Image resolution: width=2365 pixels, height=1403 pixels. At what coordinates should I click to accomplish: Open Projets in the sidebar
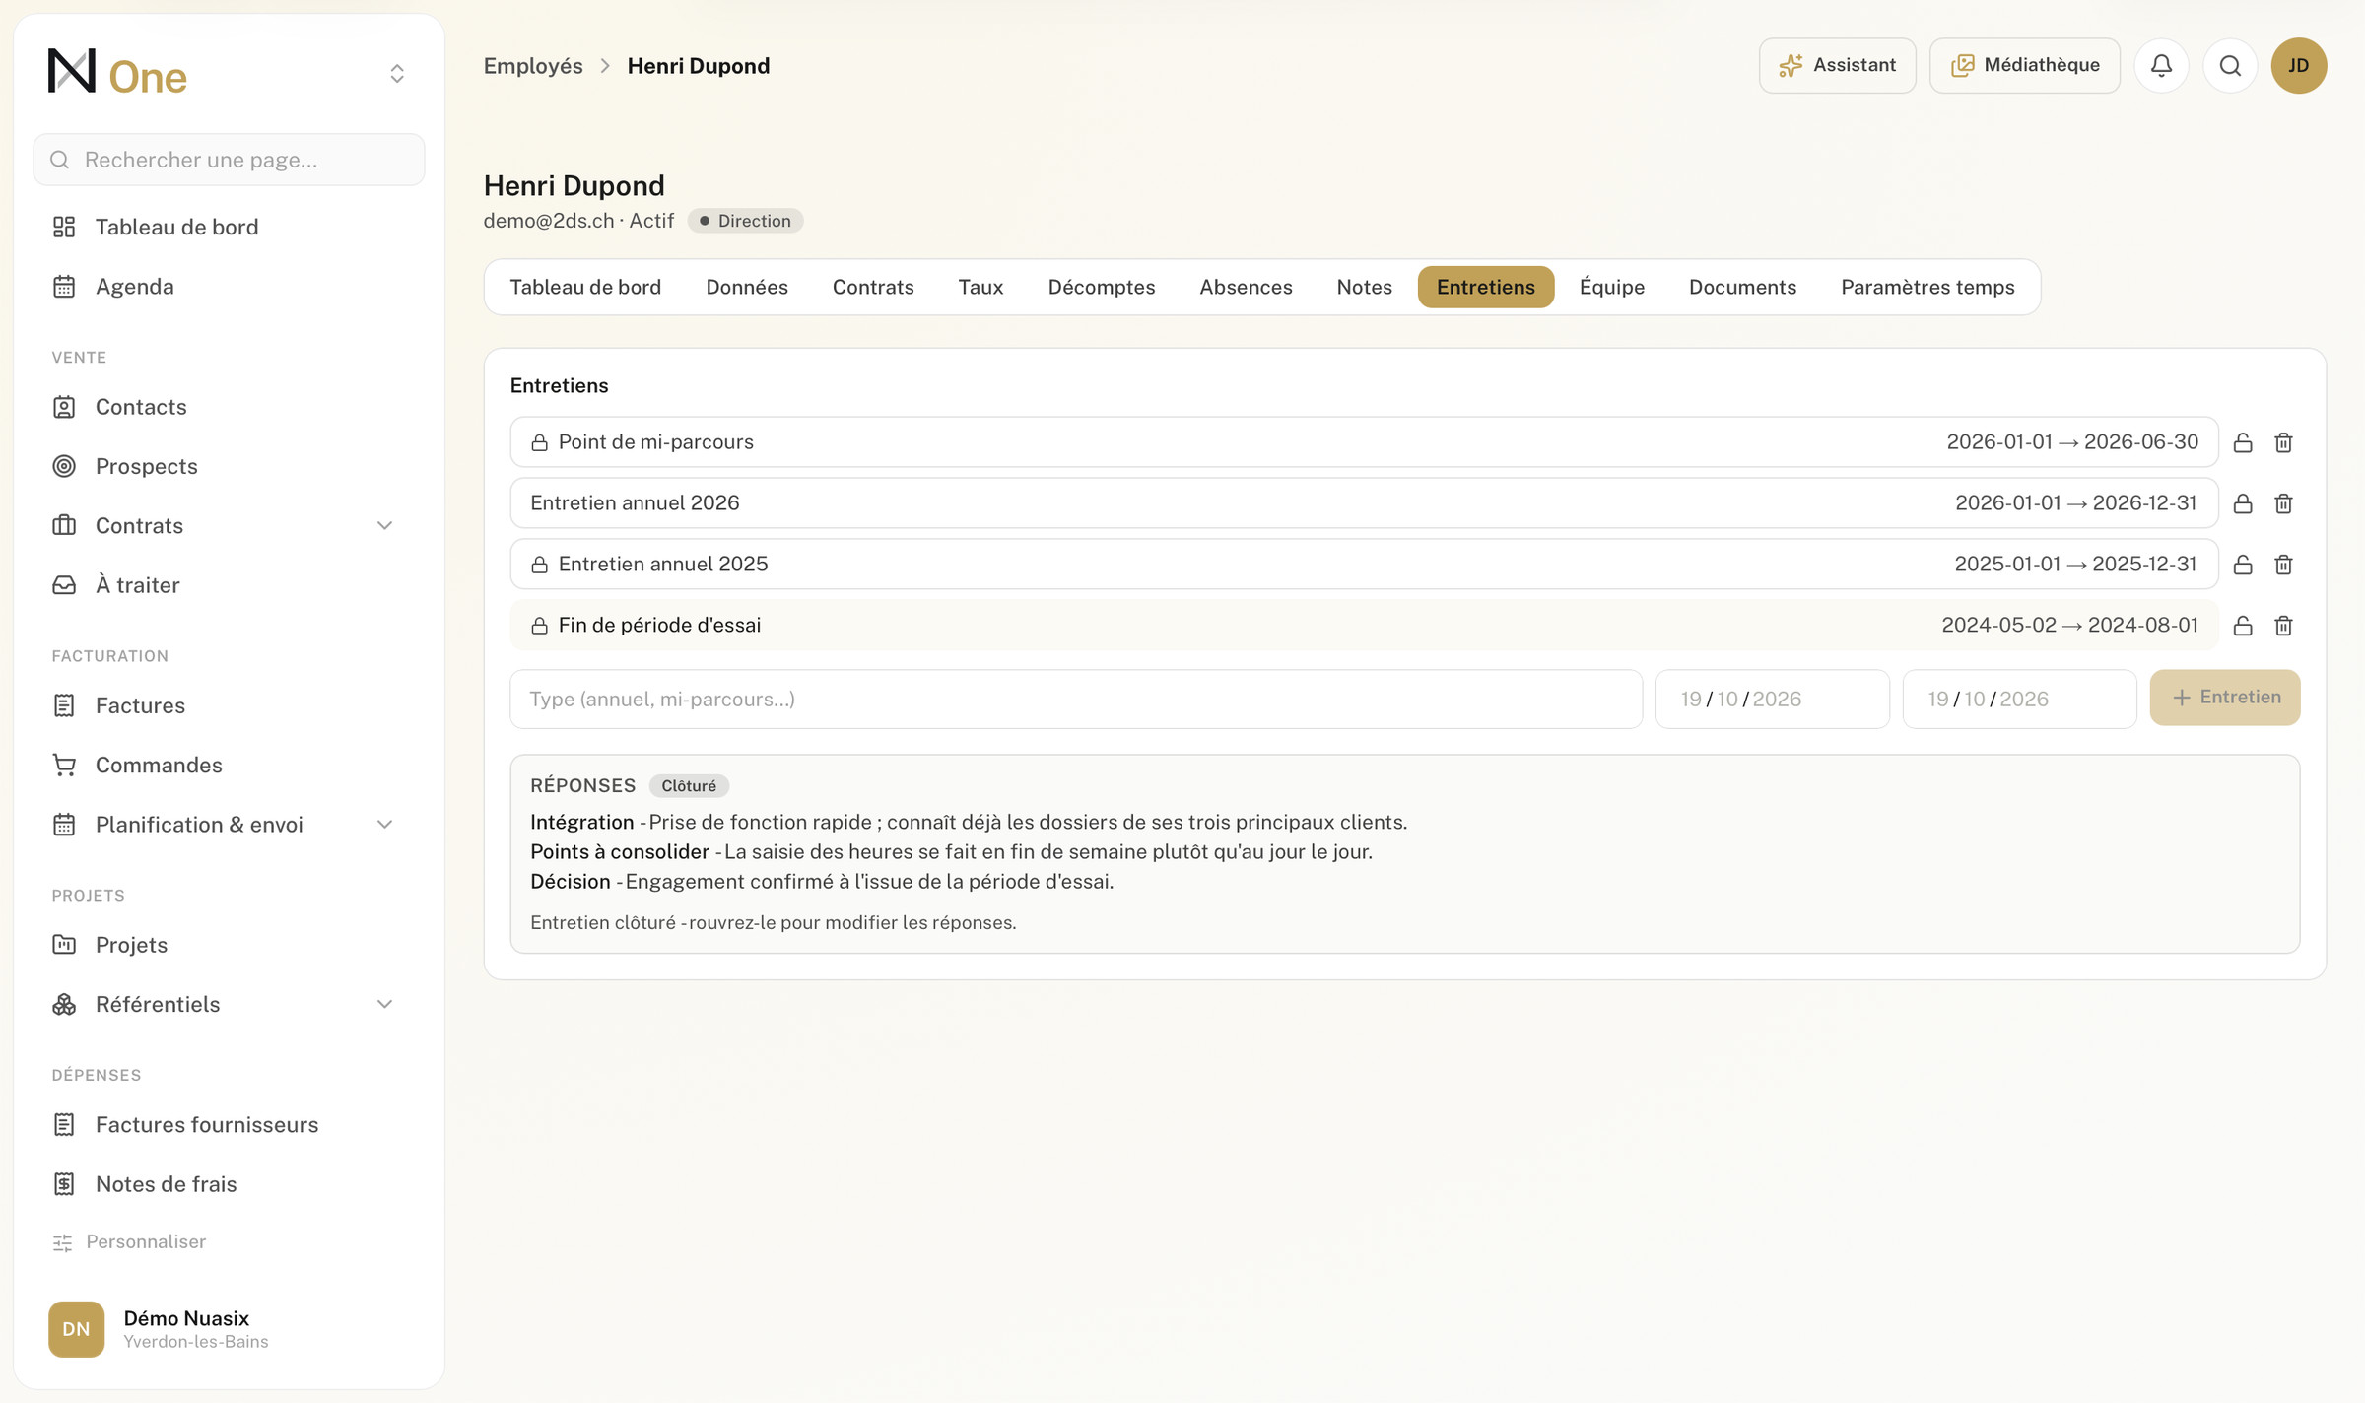click(229, 945)
